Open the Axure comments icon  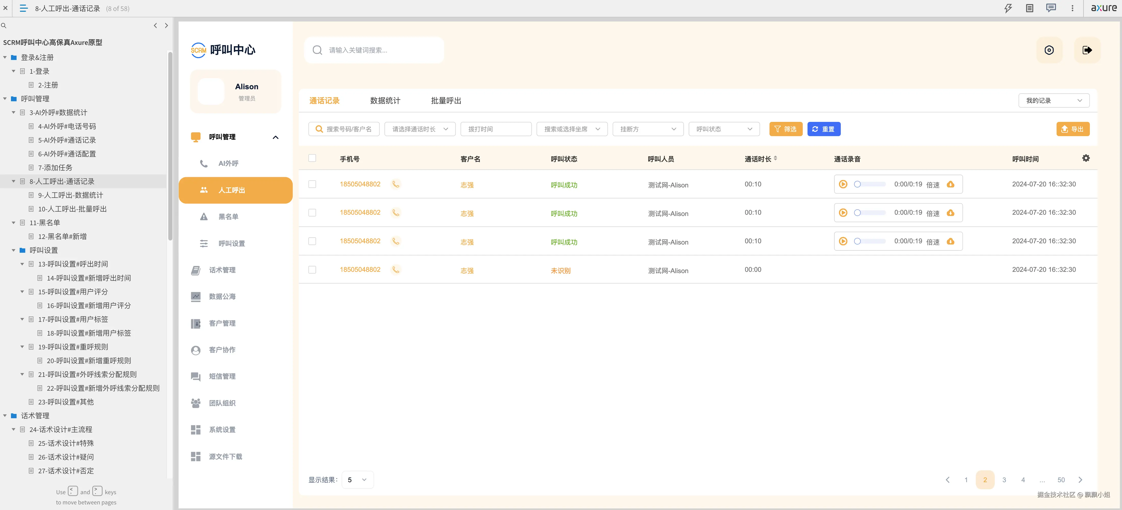point(1051,8)
